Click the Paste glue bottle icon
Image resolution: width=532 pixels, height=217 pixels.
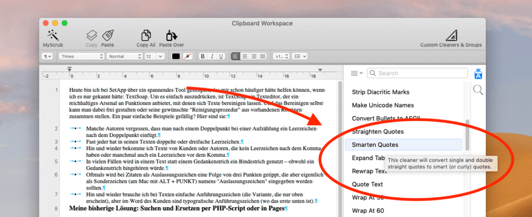click(108, 35)
